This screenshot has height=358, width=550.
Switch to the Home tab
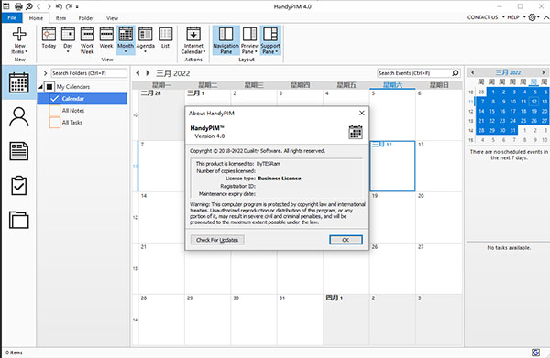tap(36, 18)
